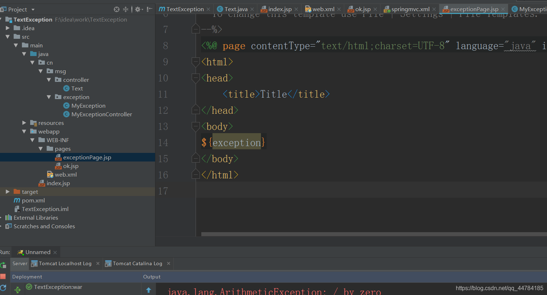Viewport: 547px width, 295px height.
Task: Fold the html tag at line 9
Action: click(196, 62)
